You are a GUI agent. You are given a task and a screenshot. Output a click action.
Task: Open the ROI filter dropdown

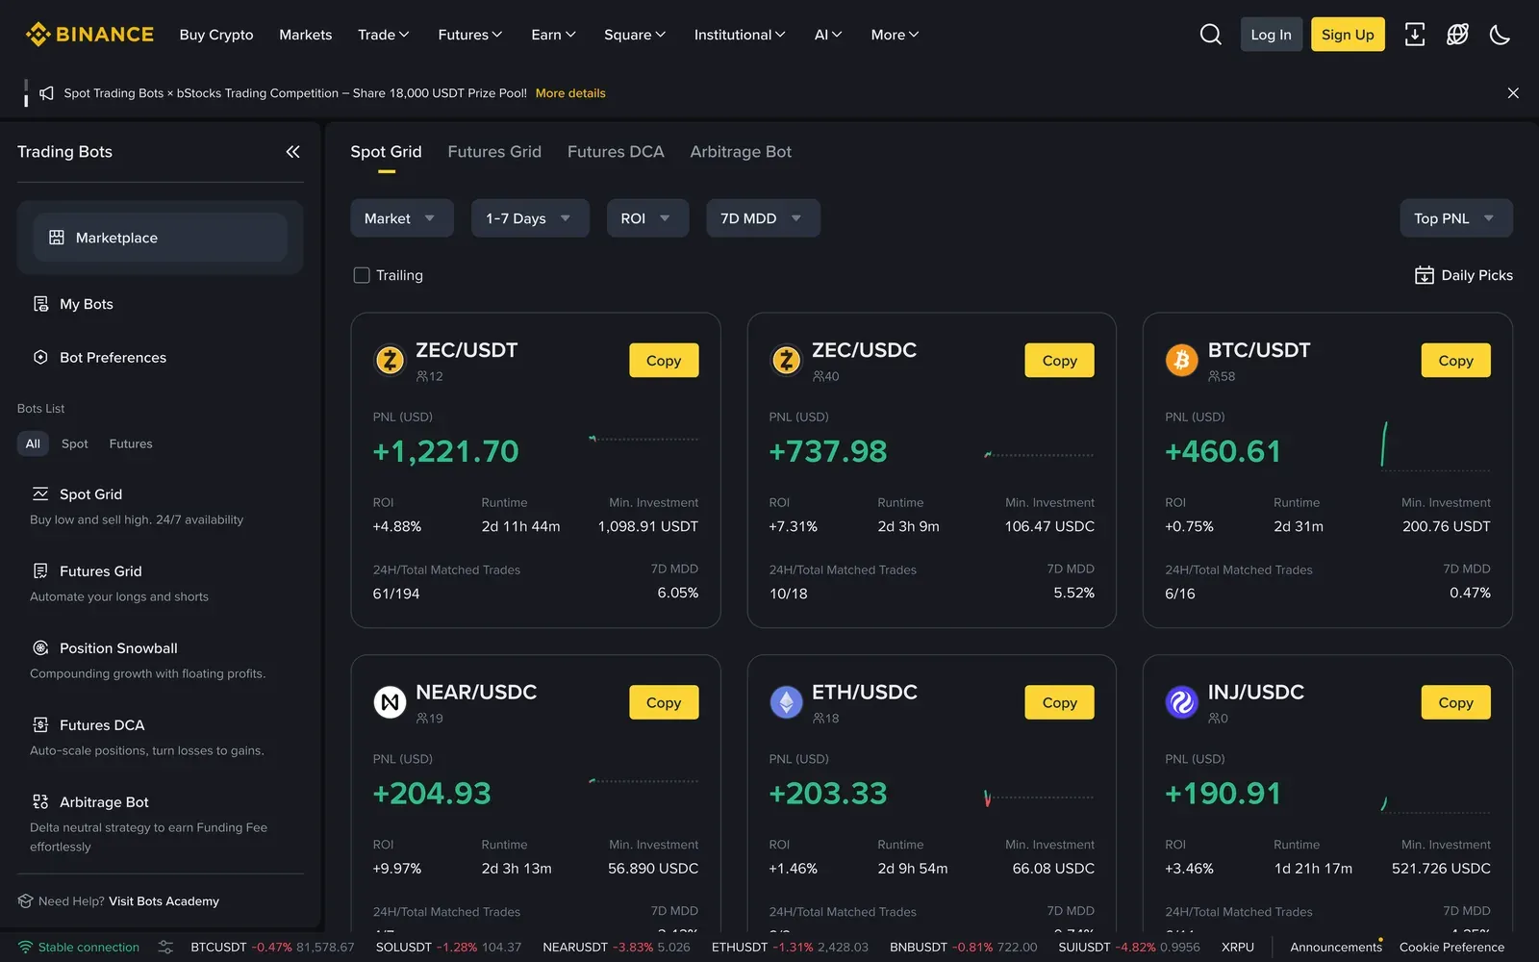coord(647,218)
